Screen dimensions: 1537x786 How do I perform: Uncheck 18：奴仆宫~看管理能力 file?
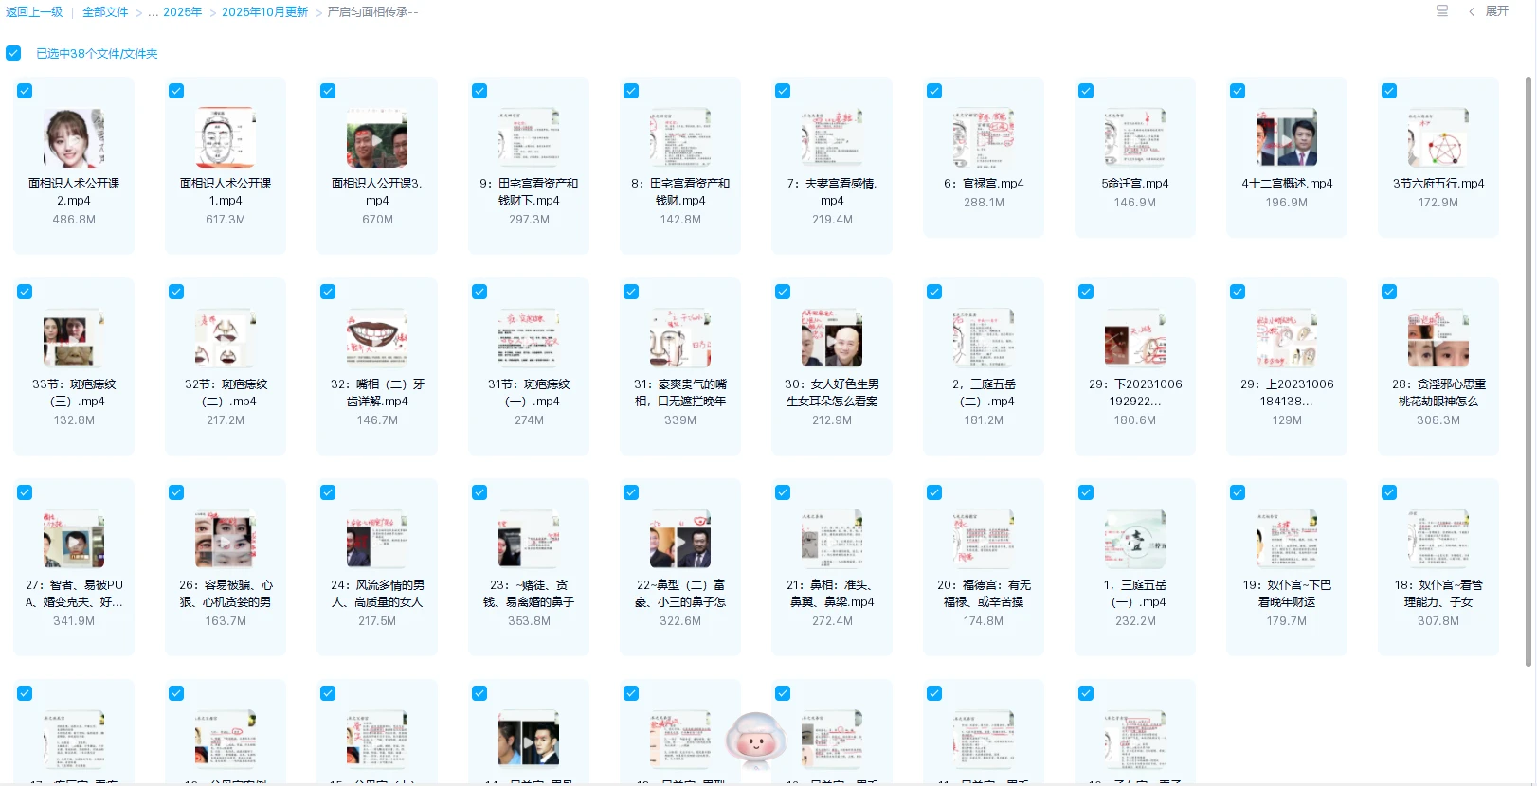[1389, 492]
